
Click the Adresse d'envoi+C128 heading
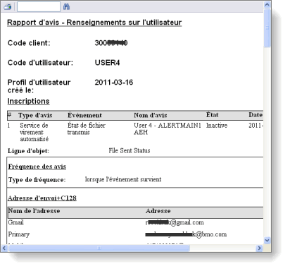pos(42,198)
